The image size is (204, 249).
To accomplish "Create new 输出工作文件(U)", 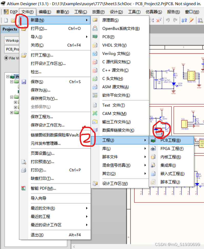I will [x=120, y=122].
